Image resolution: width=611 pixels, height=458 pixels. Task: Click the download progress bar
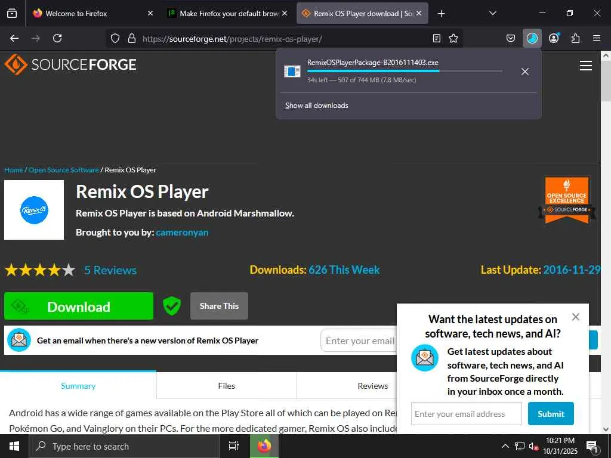pyautogui.click(x=404, y=71)
